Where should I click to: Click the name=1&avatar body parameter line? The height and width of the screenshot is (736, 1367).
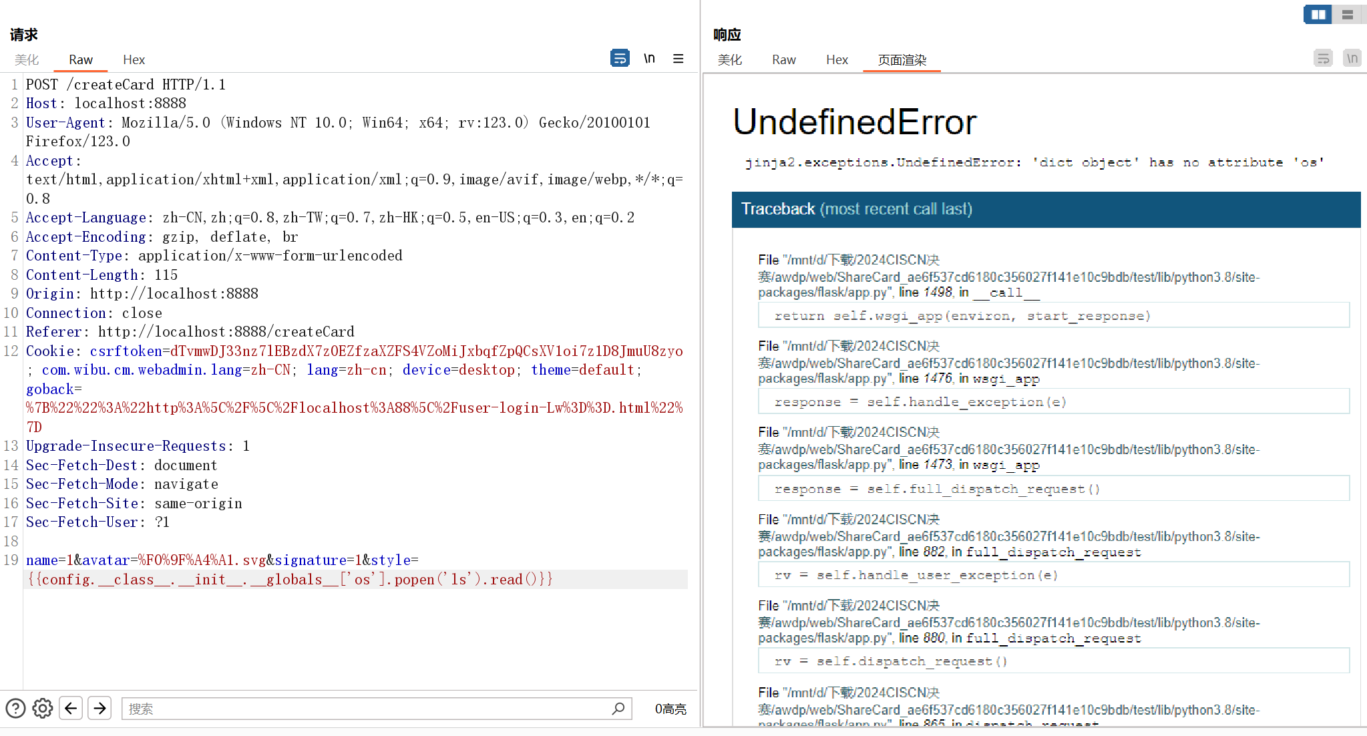tap(222, 560)
